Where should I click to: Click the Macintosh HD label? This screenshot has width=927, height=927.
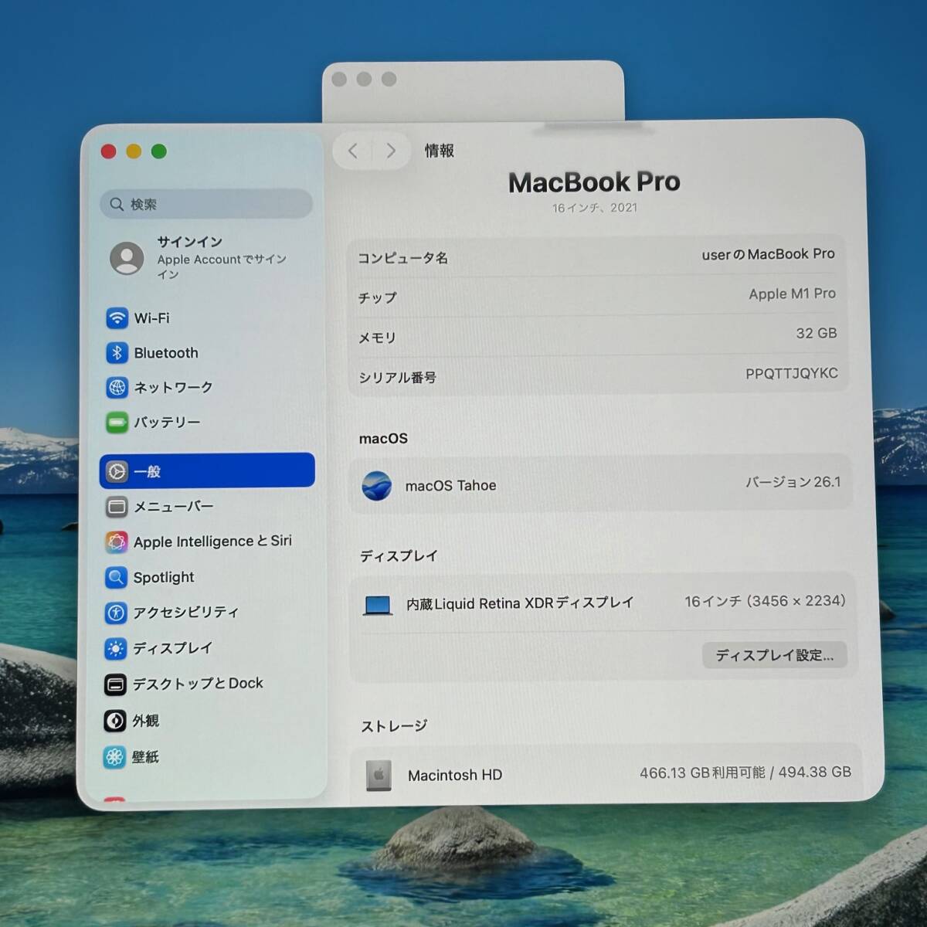(x=455, y=775)
